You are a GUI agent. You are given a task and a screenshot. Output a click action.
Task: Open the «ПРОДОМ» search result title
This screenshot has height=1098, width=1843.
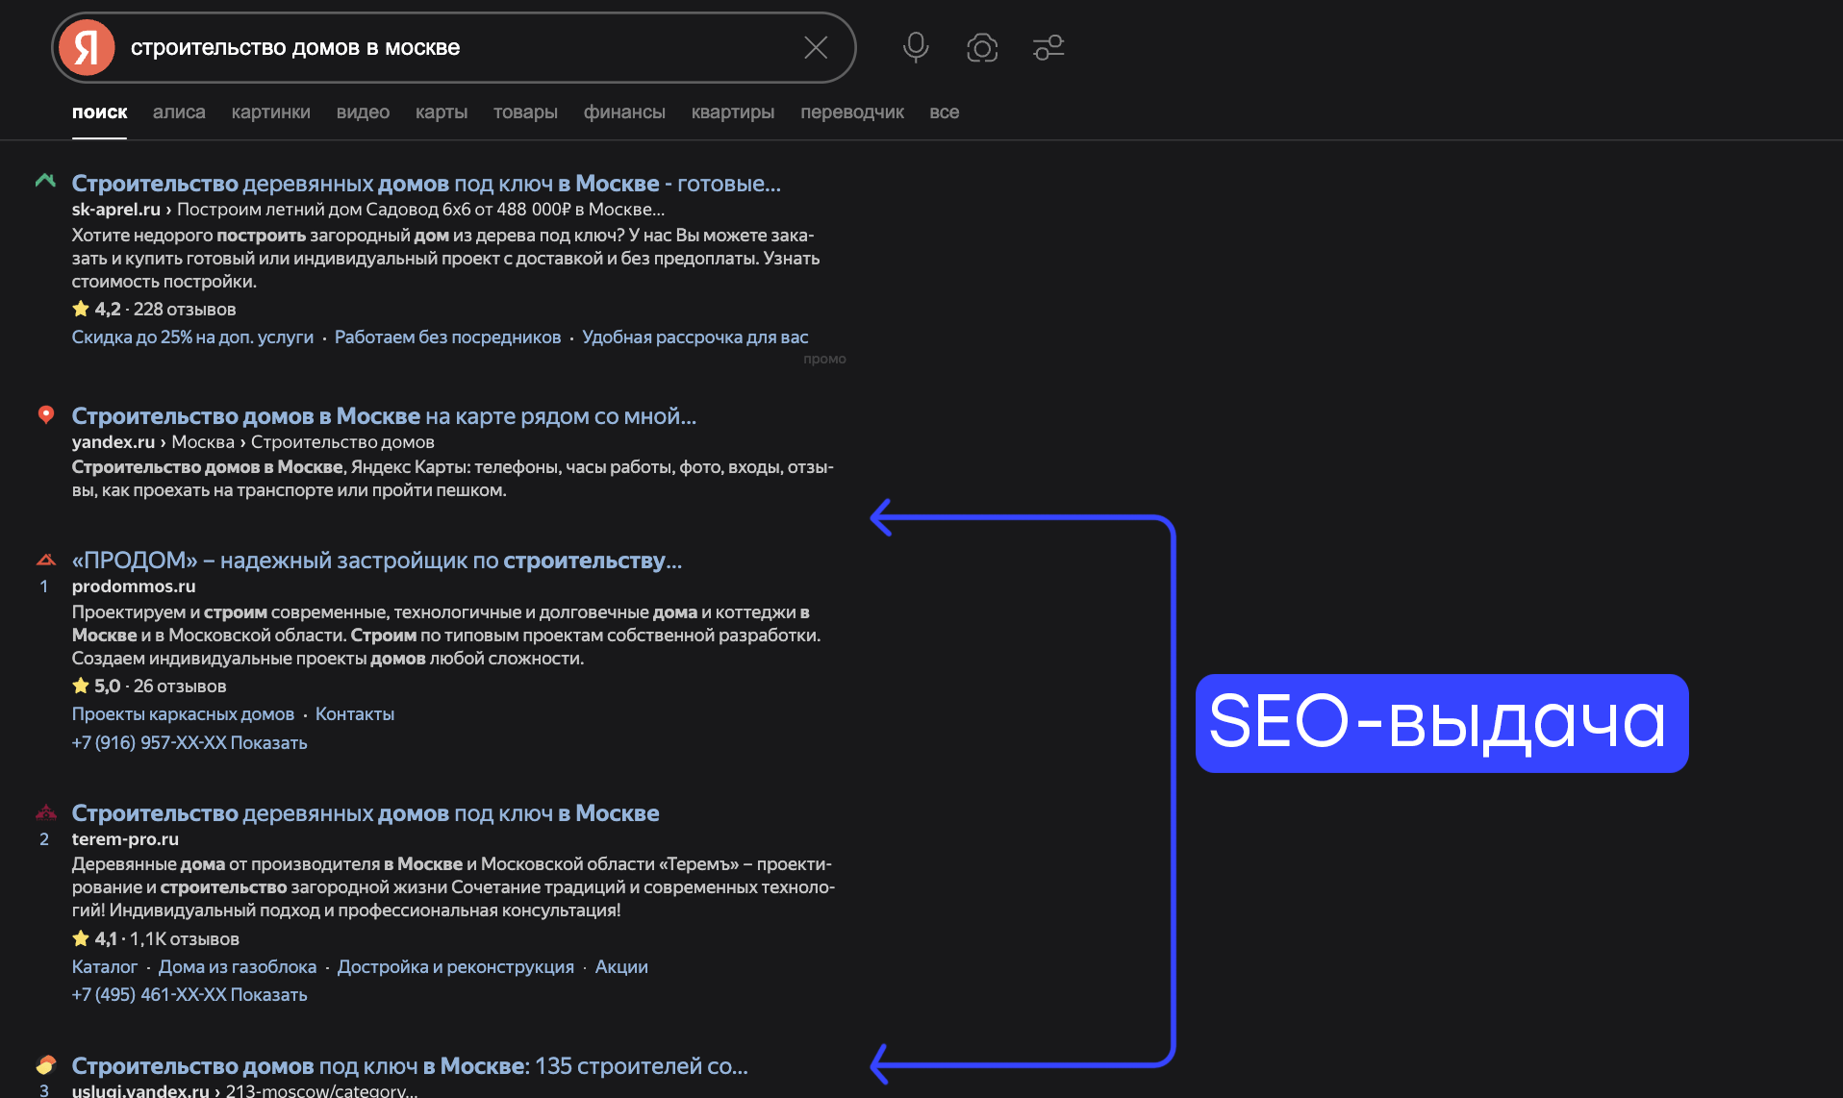376,561
